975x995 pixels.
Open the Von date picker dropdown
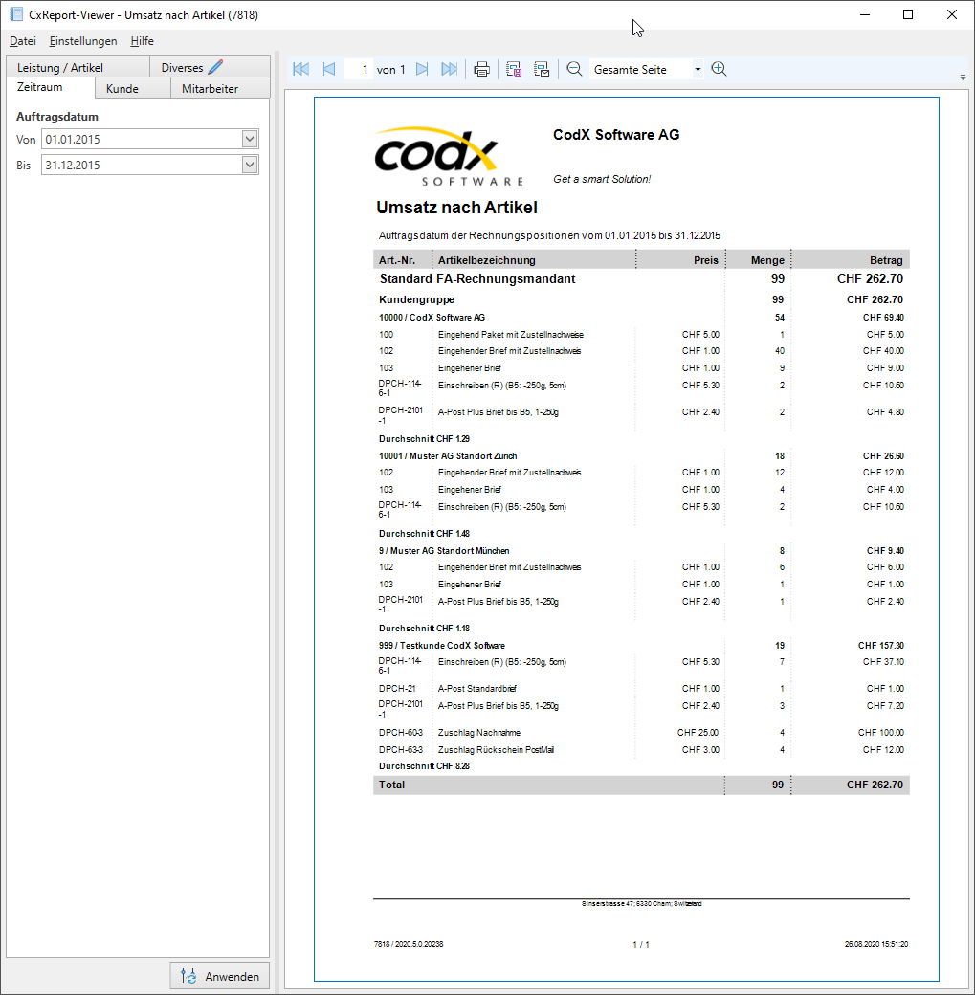250,139
